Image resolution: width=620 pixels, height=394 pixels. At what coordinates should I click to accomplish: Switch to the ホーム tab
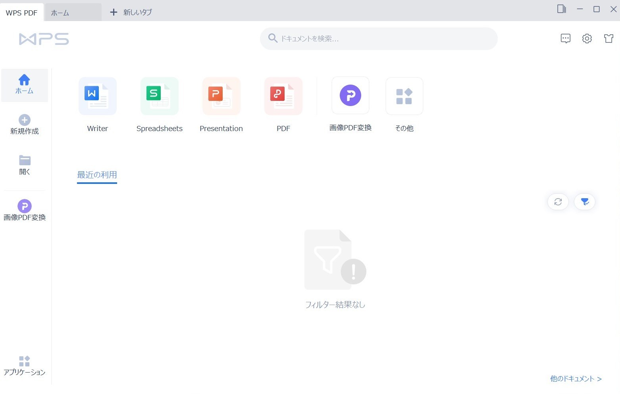tap(60, 12)
